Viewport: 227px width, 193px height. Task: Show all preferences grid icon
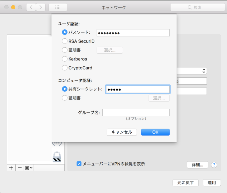point(58,7)
